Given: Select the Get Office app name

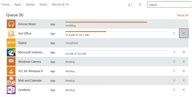Looking at the screenshot, I should click(x=25, y=33).
